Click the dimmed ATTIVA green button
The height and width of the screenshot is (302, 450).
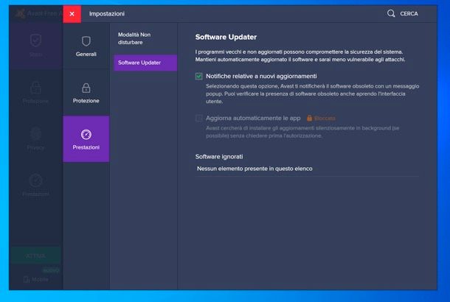(x=35, y=256)
